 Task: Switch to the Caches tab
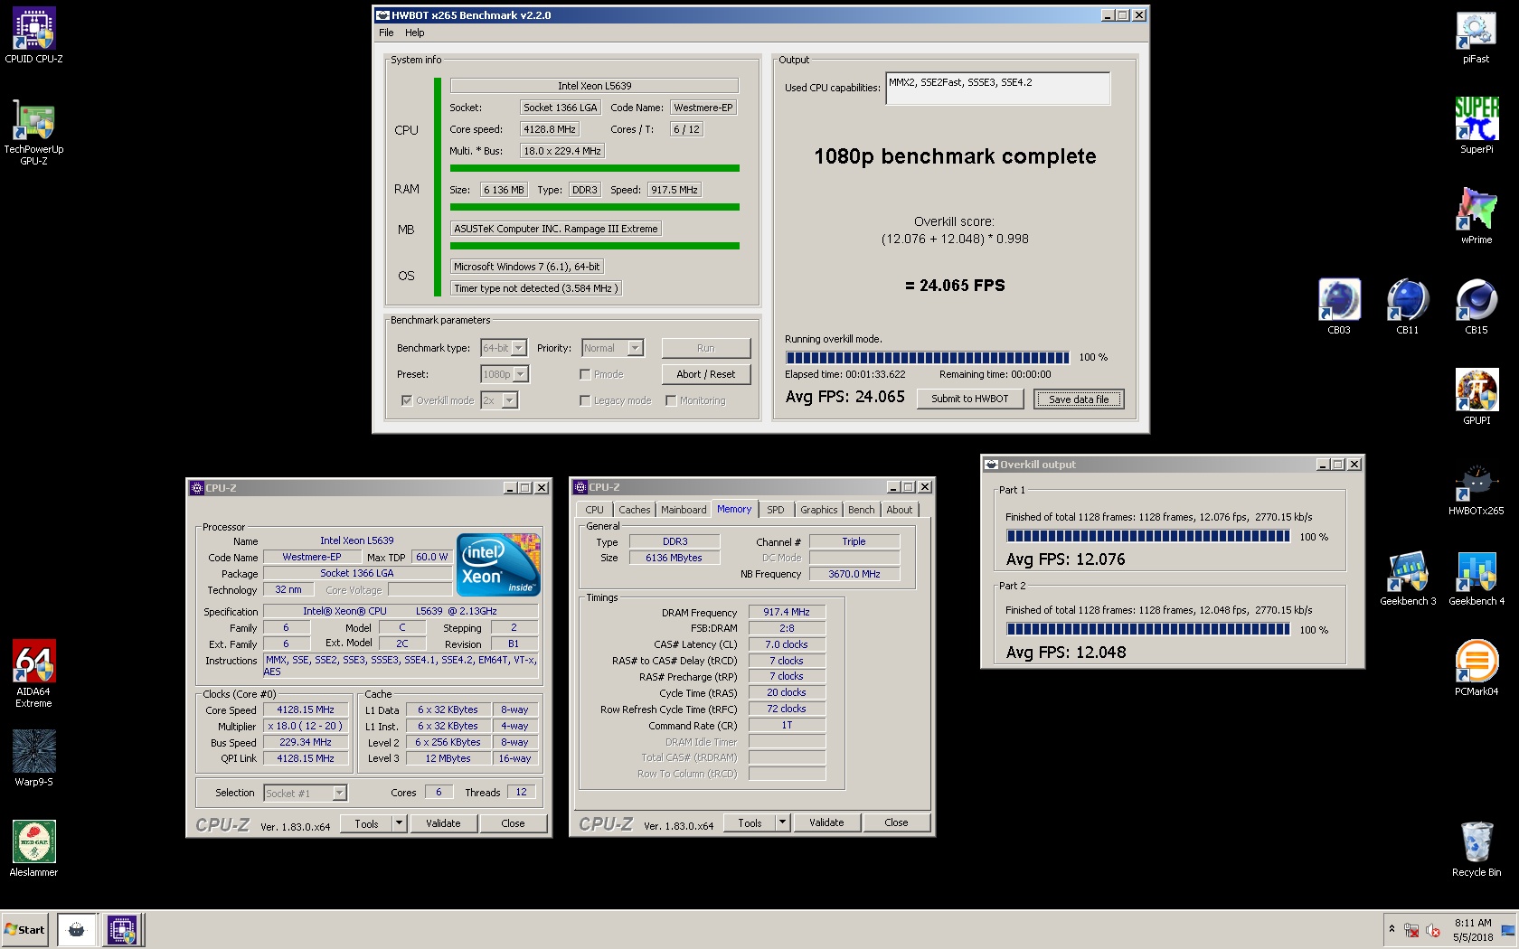[x=634, y=510]
